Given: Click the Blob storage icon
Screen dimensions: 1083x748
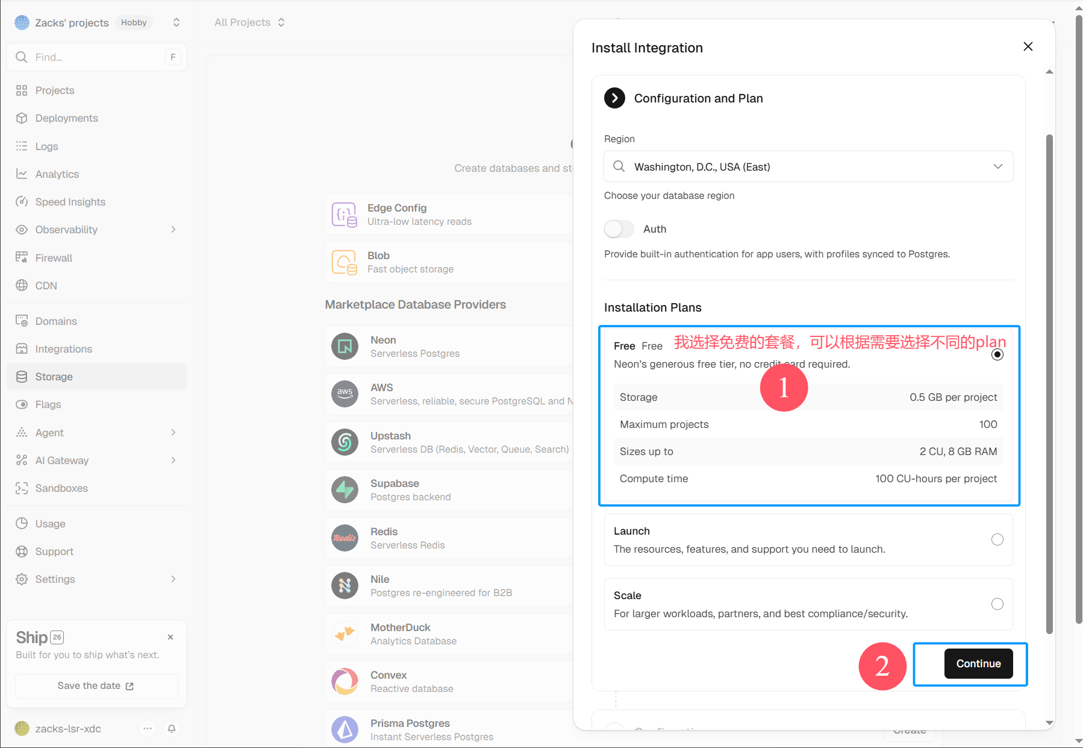Looking at the screenshot, I should (345, 262).
